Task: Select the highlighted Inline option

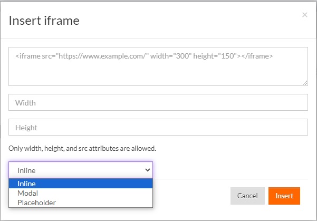Action: pyautogui.click(x=81, y=184)
